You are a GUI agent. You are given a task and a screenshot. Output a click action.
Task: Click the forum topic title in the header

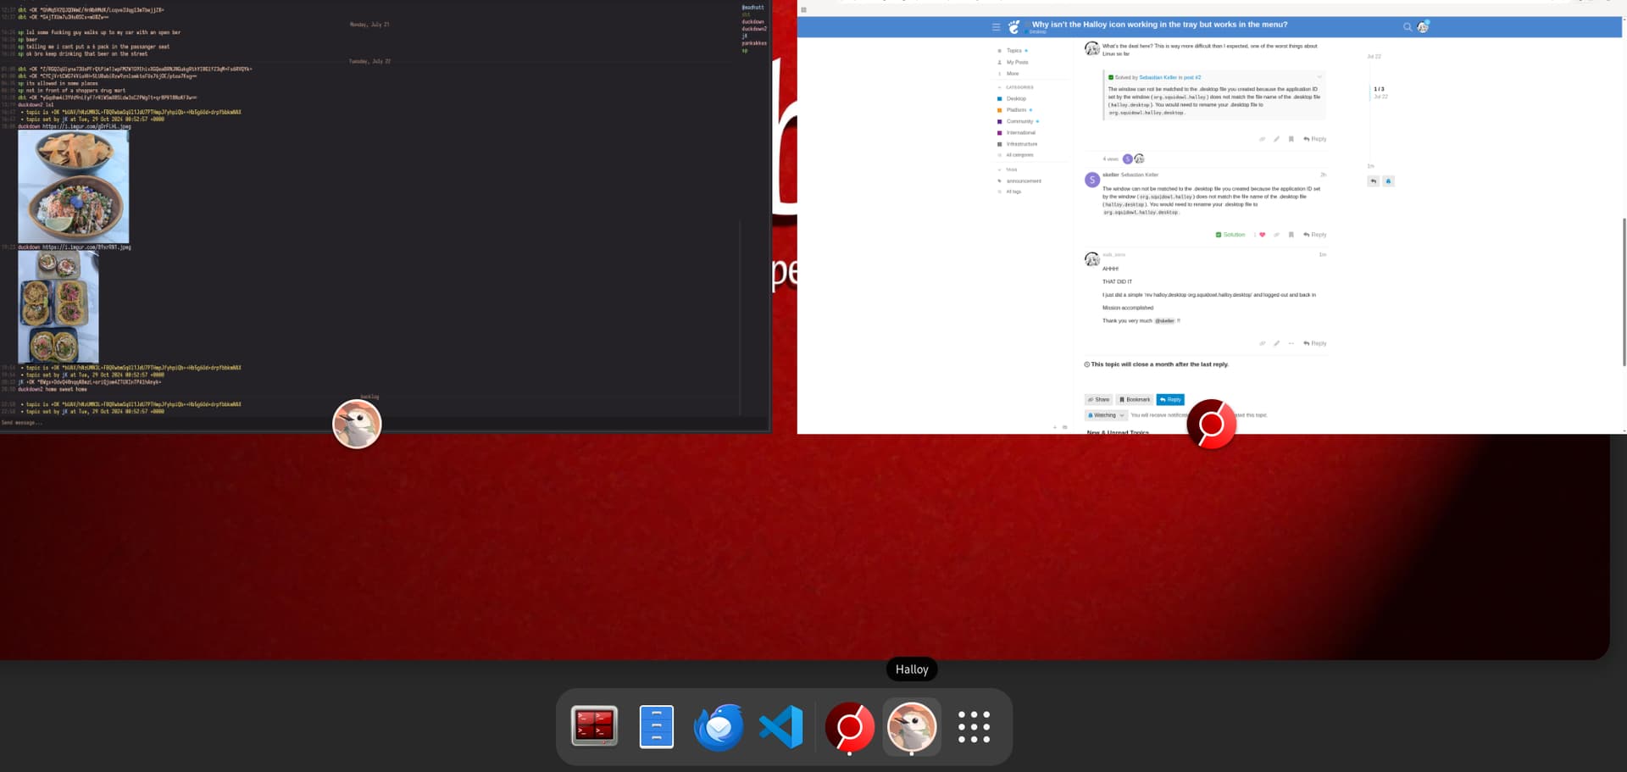(1159, 25)
